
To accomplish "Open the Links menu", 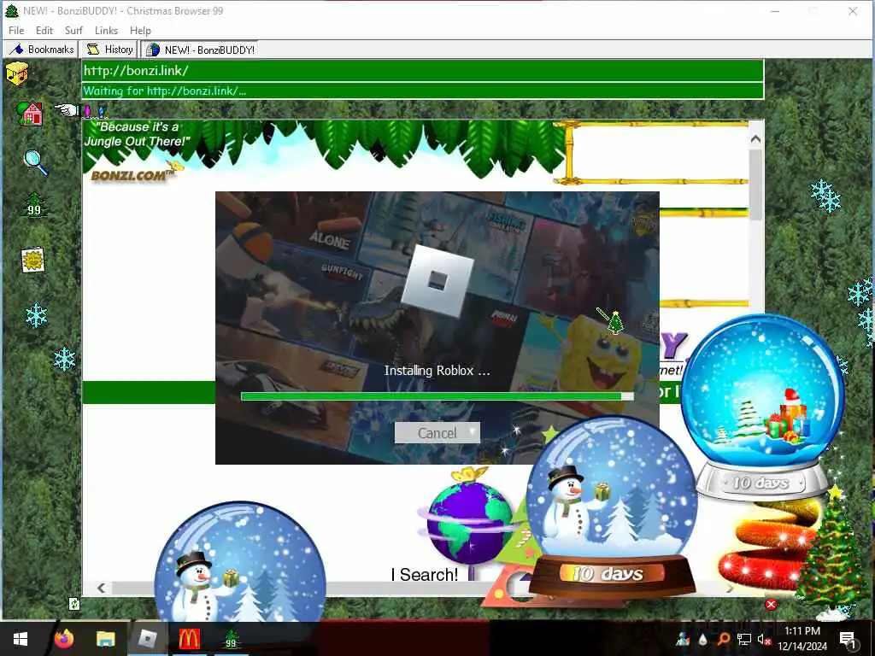I will click(x=106, y=30).
